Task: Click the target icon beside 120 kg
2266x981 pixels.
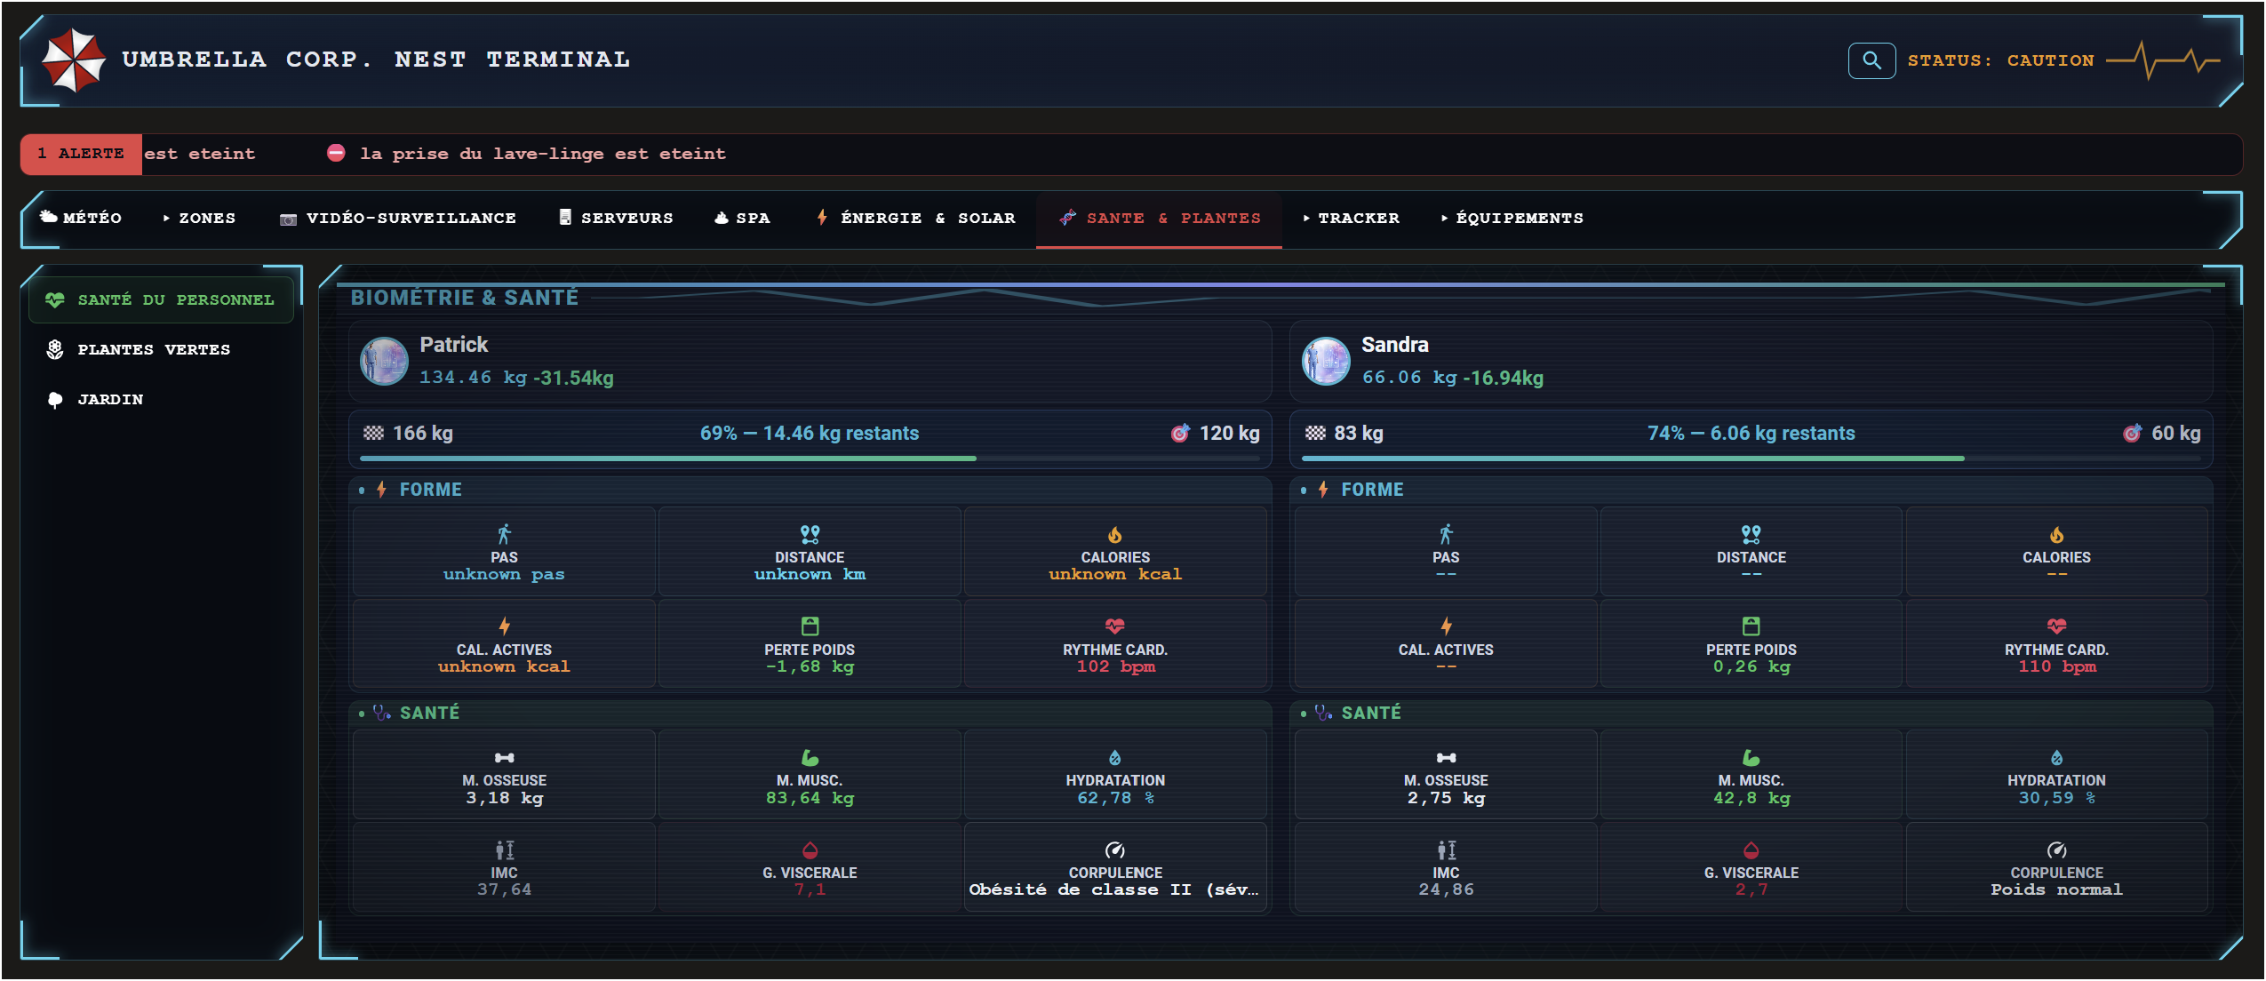Action: tap(1180, 433)
